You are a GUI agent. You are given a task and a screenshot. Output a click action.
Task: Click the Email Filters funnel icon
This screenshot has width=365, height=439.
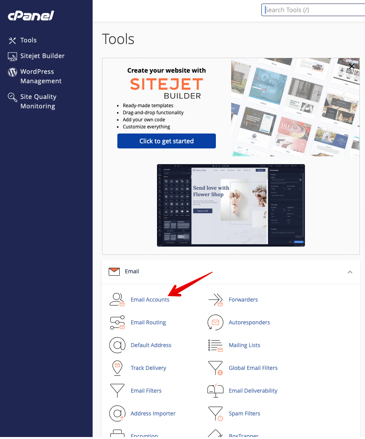point(117,391)
